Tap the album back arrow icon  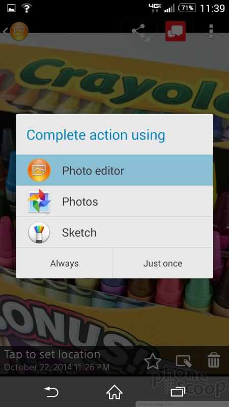point(15,31)
